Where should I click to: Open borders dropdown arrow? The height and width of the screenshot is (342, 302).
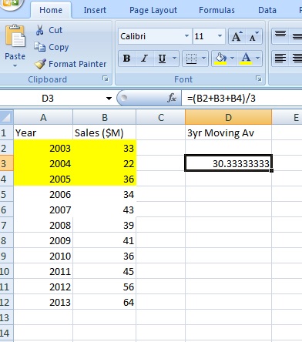click(x=204, y=59)
